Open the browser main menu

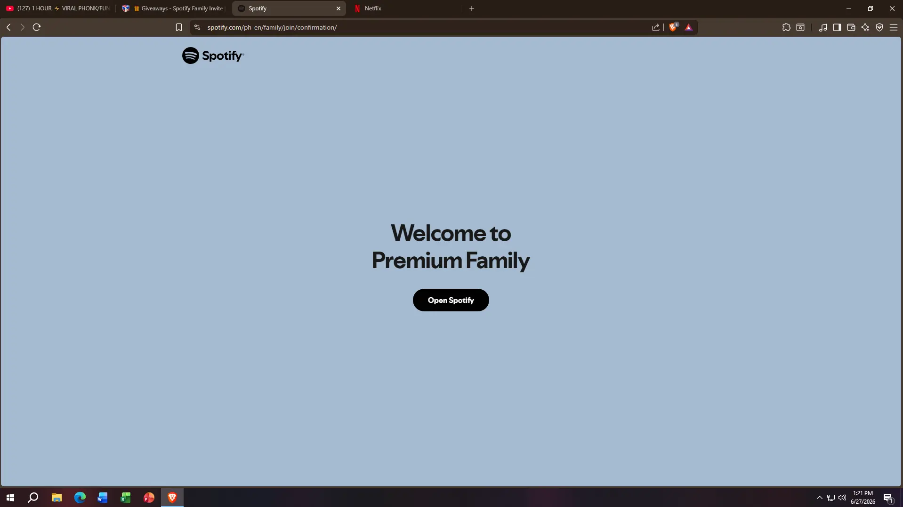point(894,27)
